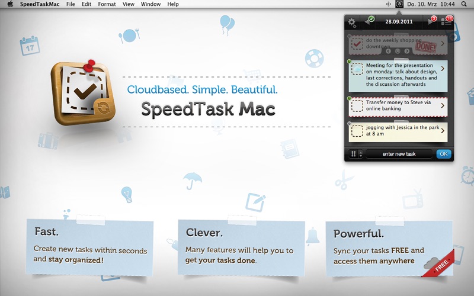
Task: Confirm new task with the OK button
Action: tap(443, 154)
